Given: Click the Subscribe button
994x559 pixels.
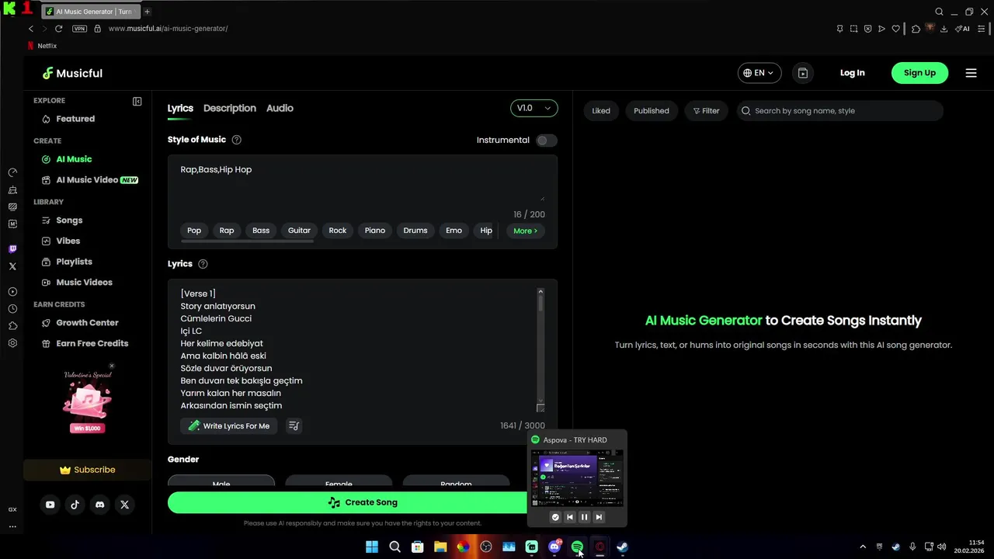Looking at the screenshot, I should coord(87,470).
